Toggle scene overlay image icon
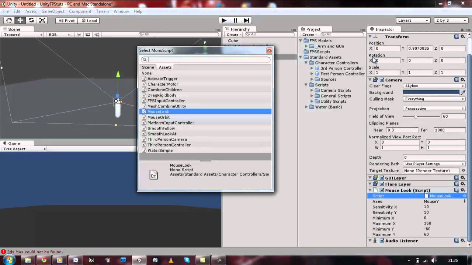 [88, 35]
